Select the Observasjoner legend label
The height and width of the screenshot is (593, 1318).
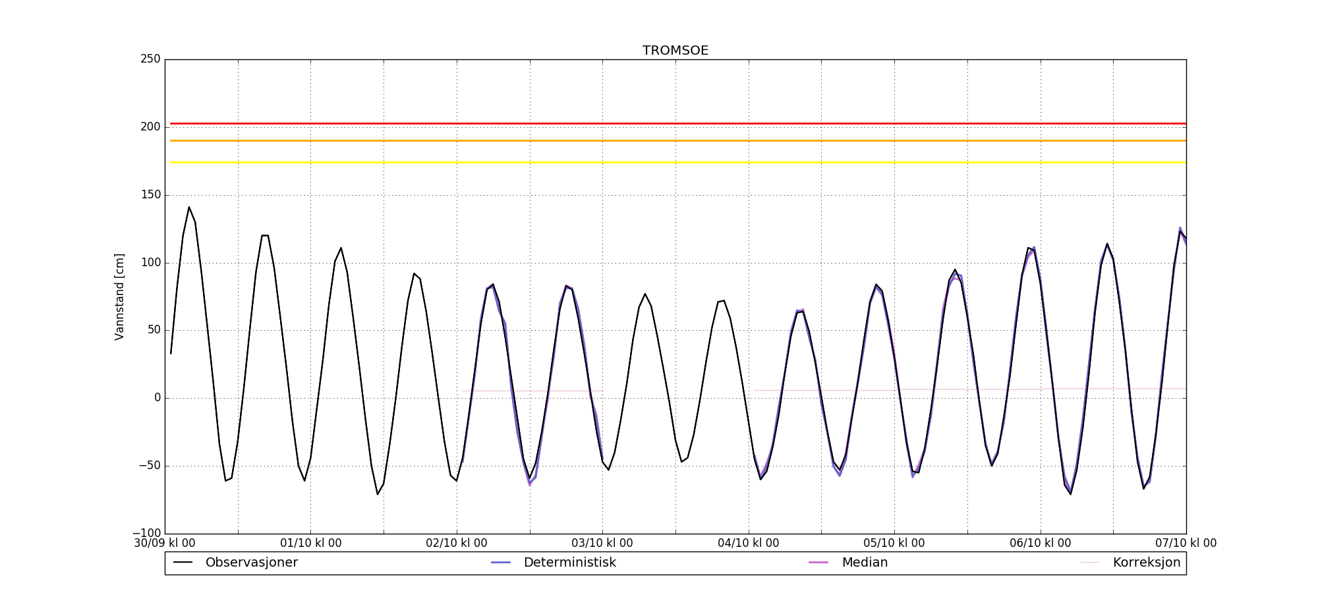tap(251, 563)
